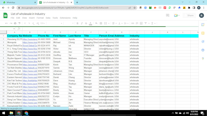Open Google Keep in the side panel
Viewport: 207px width, 116px height.
pos(203,33)
